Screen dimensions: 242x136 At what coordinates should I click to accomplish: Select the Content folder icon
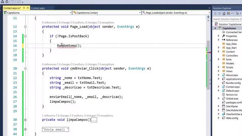pos(223,51)
